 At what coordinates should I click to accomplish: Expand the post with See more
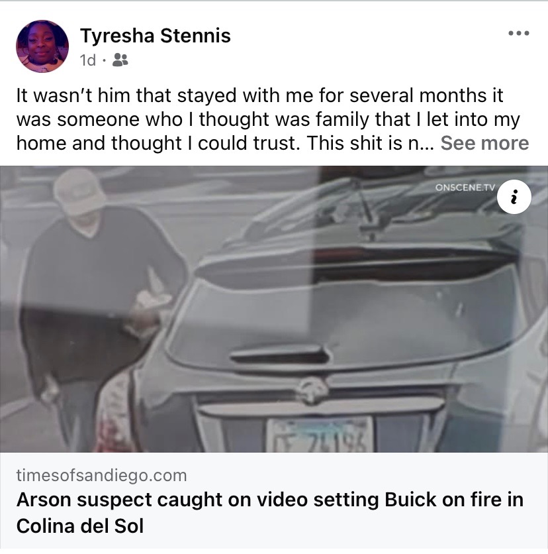(x=484, y=143)
